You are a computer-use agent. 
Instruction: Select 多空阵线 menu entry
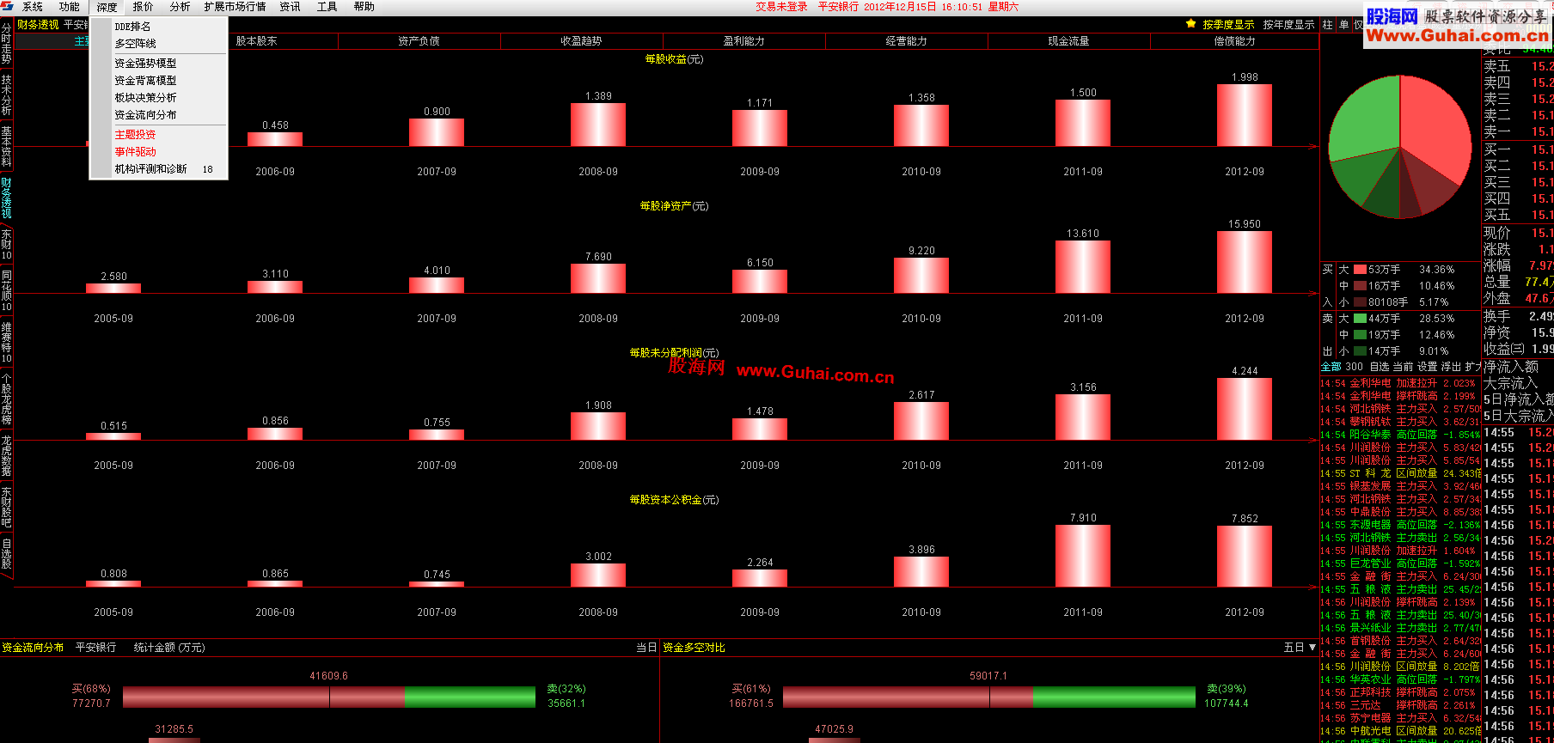click(x=159, y=44)
